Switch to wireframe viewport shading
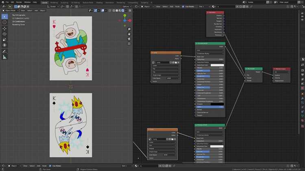 [114, 11]
